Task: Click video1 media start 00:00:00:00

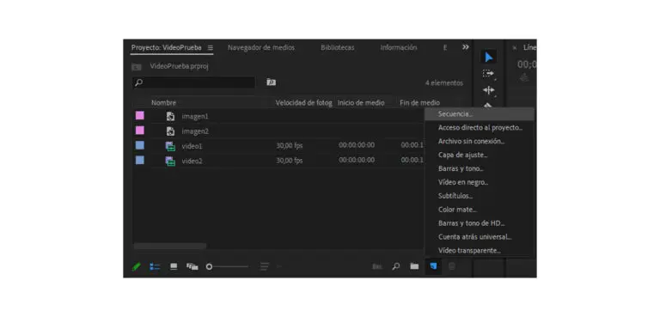Action: point(357,145)
